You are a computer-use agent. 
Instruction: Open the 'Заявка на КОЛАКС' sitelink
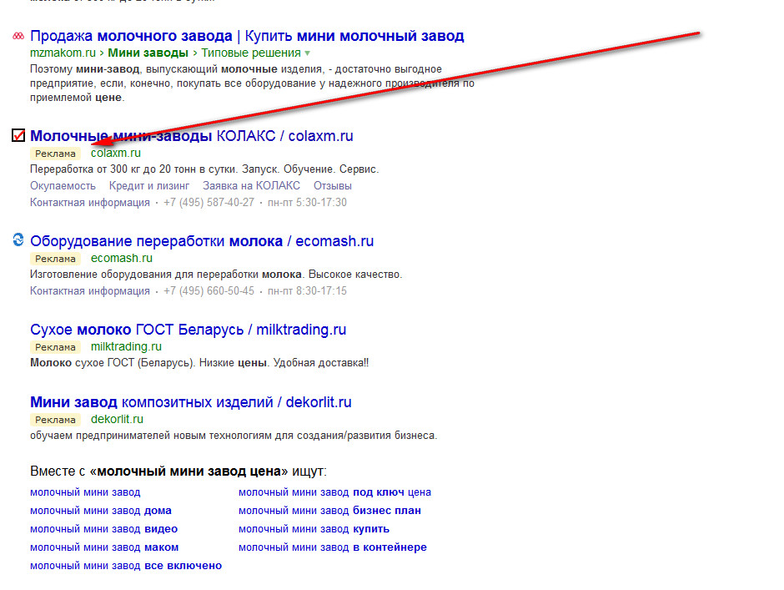(251, 185)
